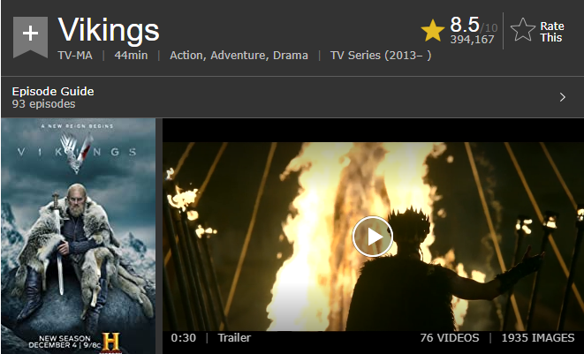View all 1935 IMAGES
Viewport: 584px width, 354px height.
[538, 337]
